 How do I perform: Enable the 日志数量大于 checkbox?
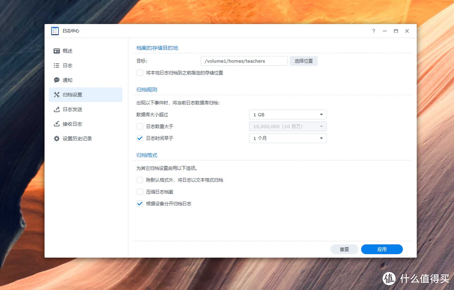(x=139, y=126)
